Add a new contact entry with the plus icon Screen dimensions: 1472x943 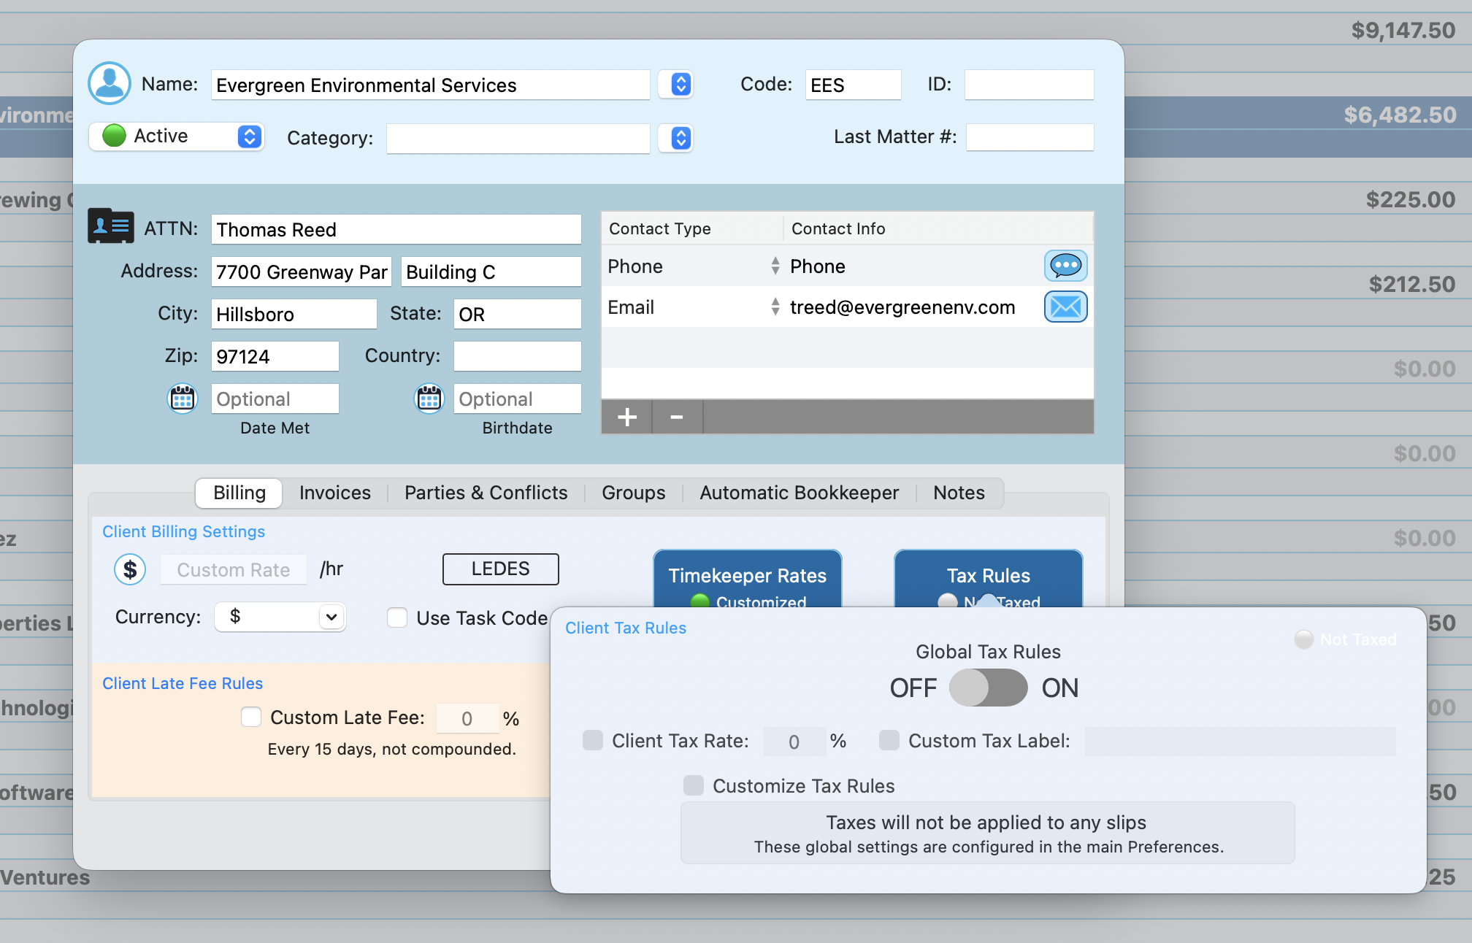point(626,416)
